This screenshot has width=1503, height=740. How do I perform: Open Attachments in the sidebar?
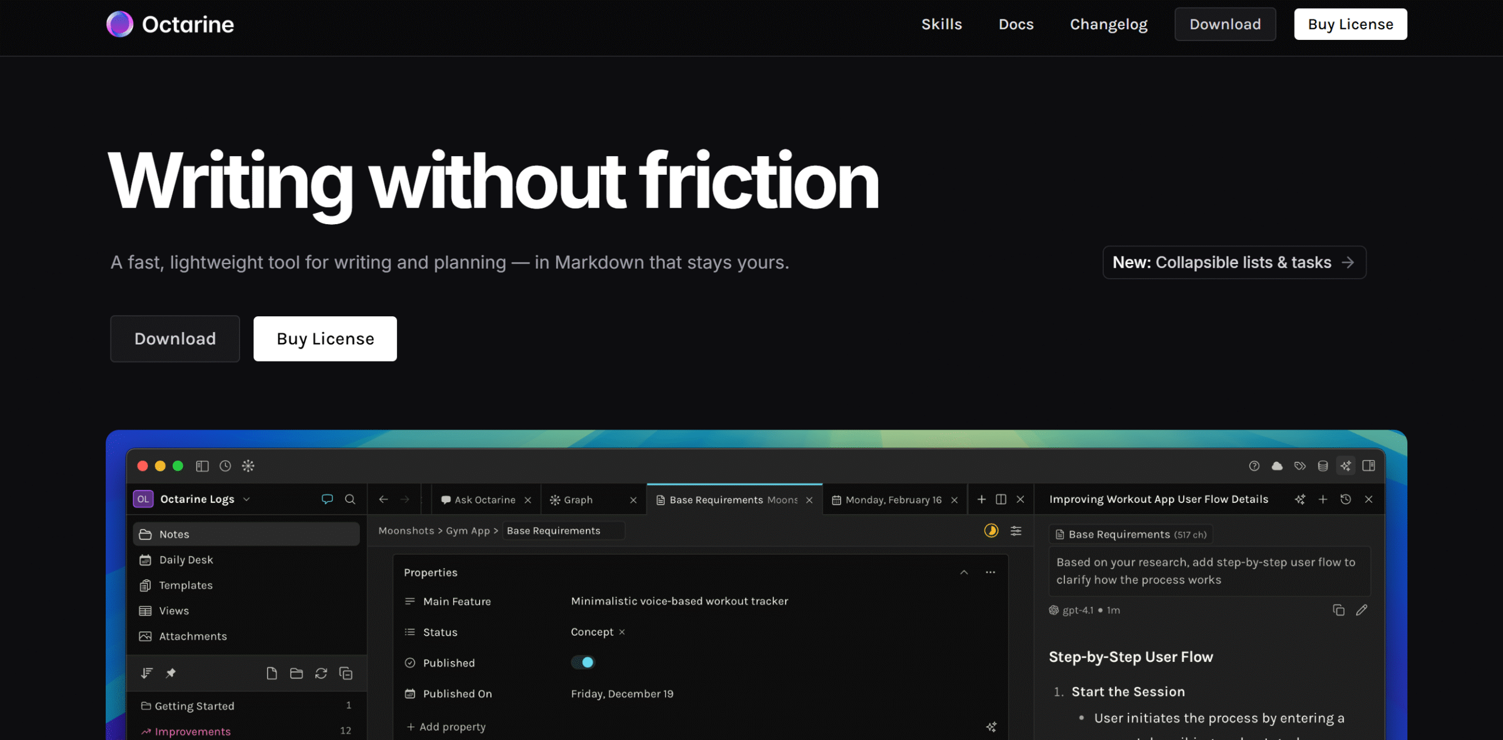point(246,636)
